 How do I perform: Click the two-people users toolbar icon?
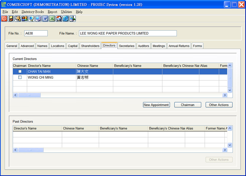[25, 19]
